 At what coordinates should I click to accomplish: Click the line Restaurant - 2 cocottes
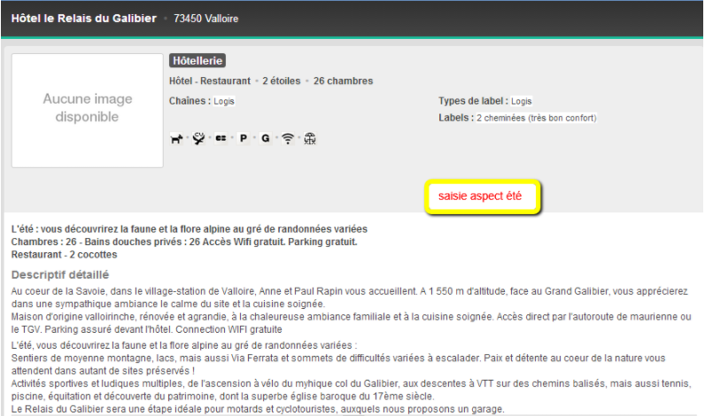click(x=65, y=254)
